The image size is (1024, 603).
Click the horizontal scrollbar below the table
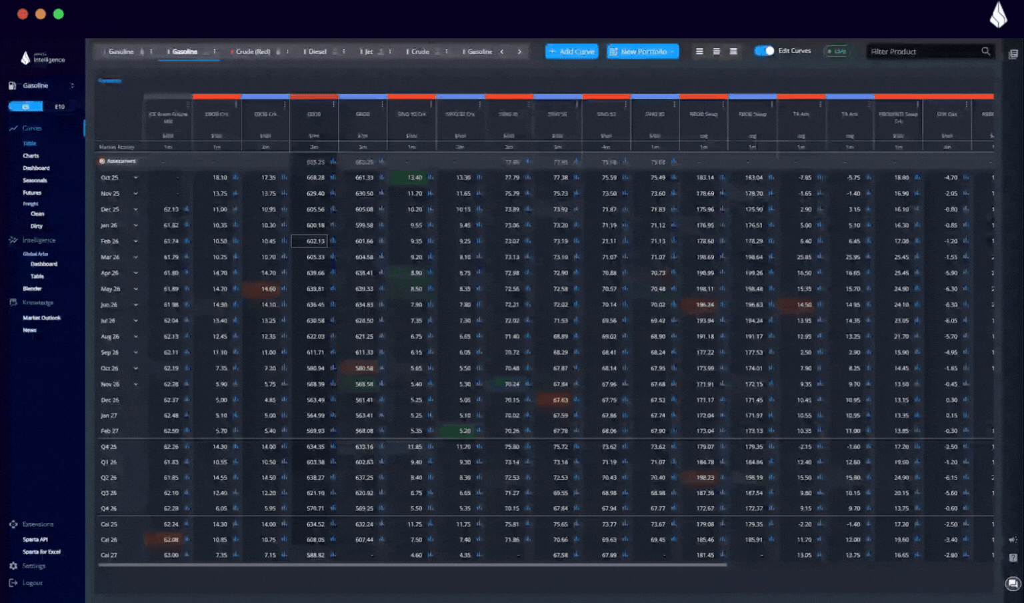[412, 565]
